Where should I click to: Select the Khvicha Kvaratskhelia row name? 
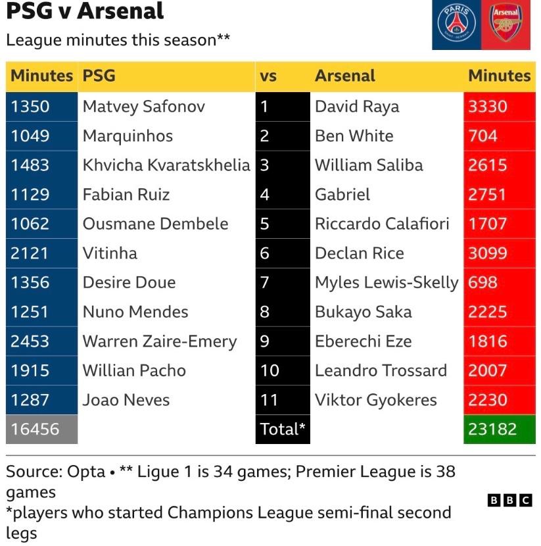pos(166,165)
